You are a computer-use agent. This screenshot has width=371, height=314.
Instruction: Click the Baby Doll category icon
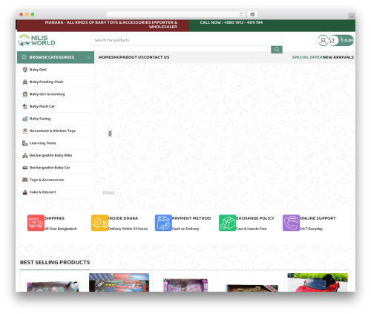(25, 70)
